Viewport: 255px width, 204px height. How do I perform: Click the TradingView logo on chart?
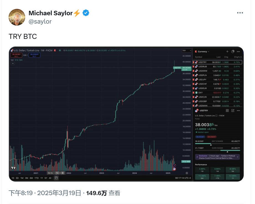pyautogui.click(x=13, y=168)
